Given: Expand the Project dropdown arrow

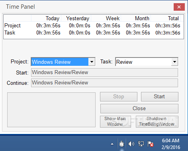Looking at the screenshot, I should 92,62.
